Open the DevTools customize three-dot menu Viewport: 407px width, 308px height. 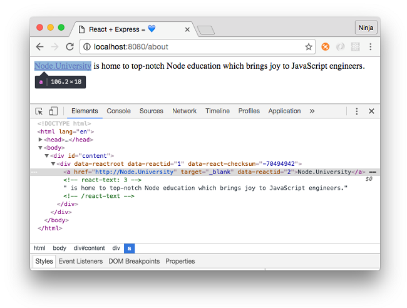point(357,111)
